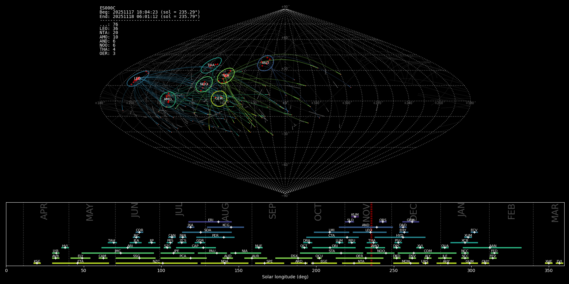
Task: Click the 'Solar longitude (deg)' axis label
Action: click(x=285, y=277)
